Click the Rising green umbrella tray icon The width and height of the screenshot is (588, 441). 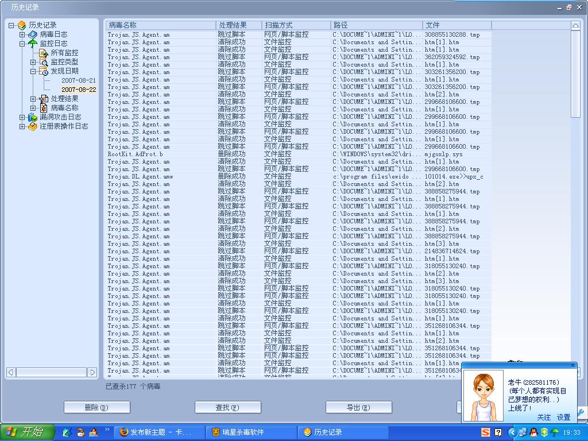coord(554,432)
